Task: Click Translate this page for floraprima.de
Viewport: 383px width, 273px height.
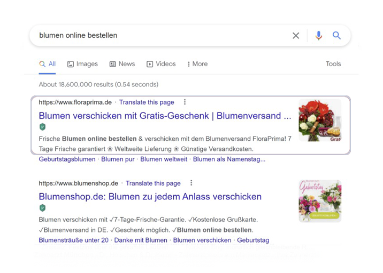Action: [x=147, y=102]
